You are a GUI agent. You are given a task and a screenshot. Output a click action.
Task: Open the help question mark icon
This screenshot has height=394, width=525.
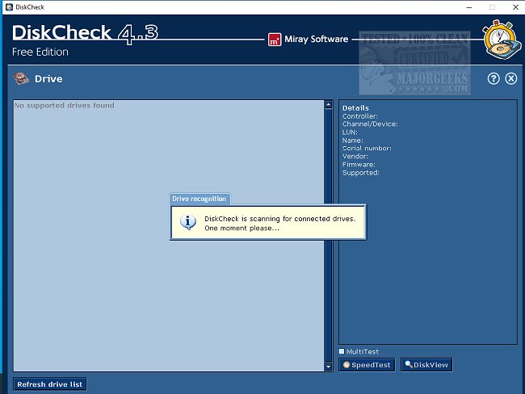pyautogui.click(x=493, y=78)
